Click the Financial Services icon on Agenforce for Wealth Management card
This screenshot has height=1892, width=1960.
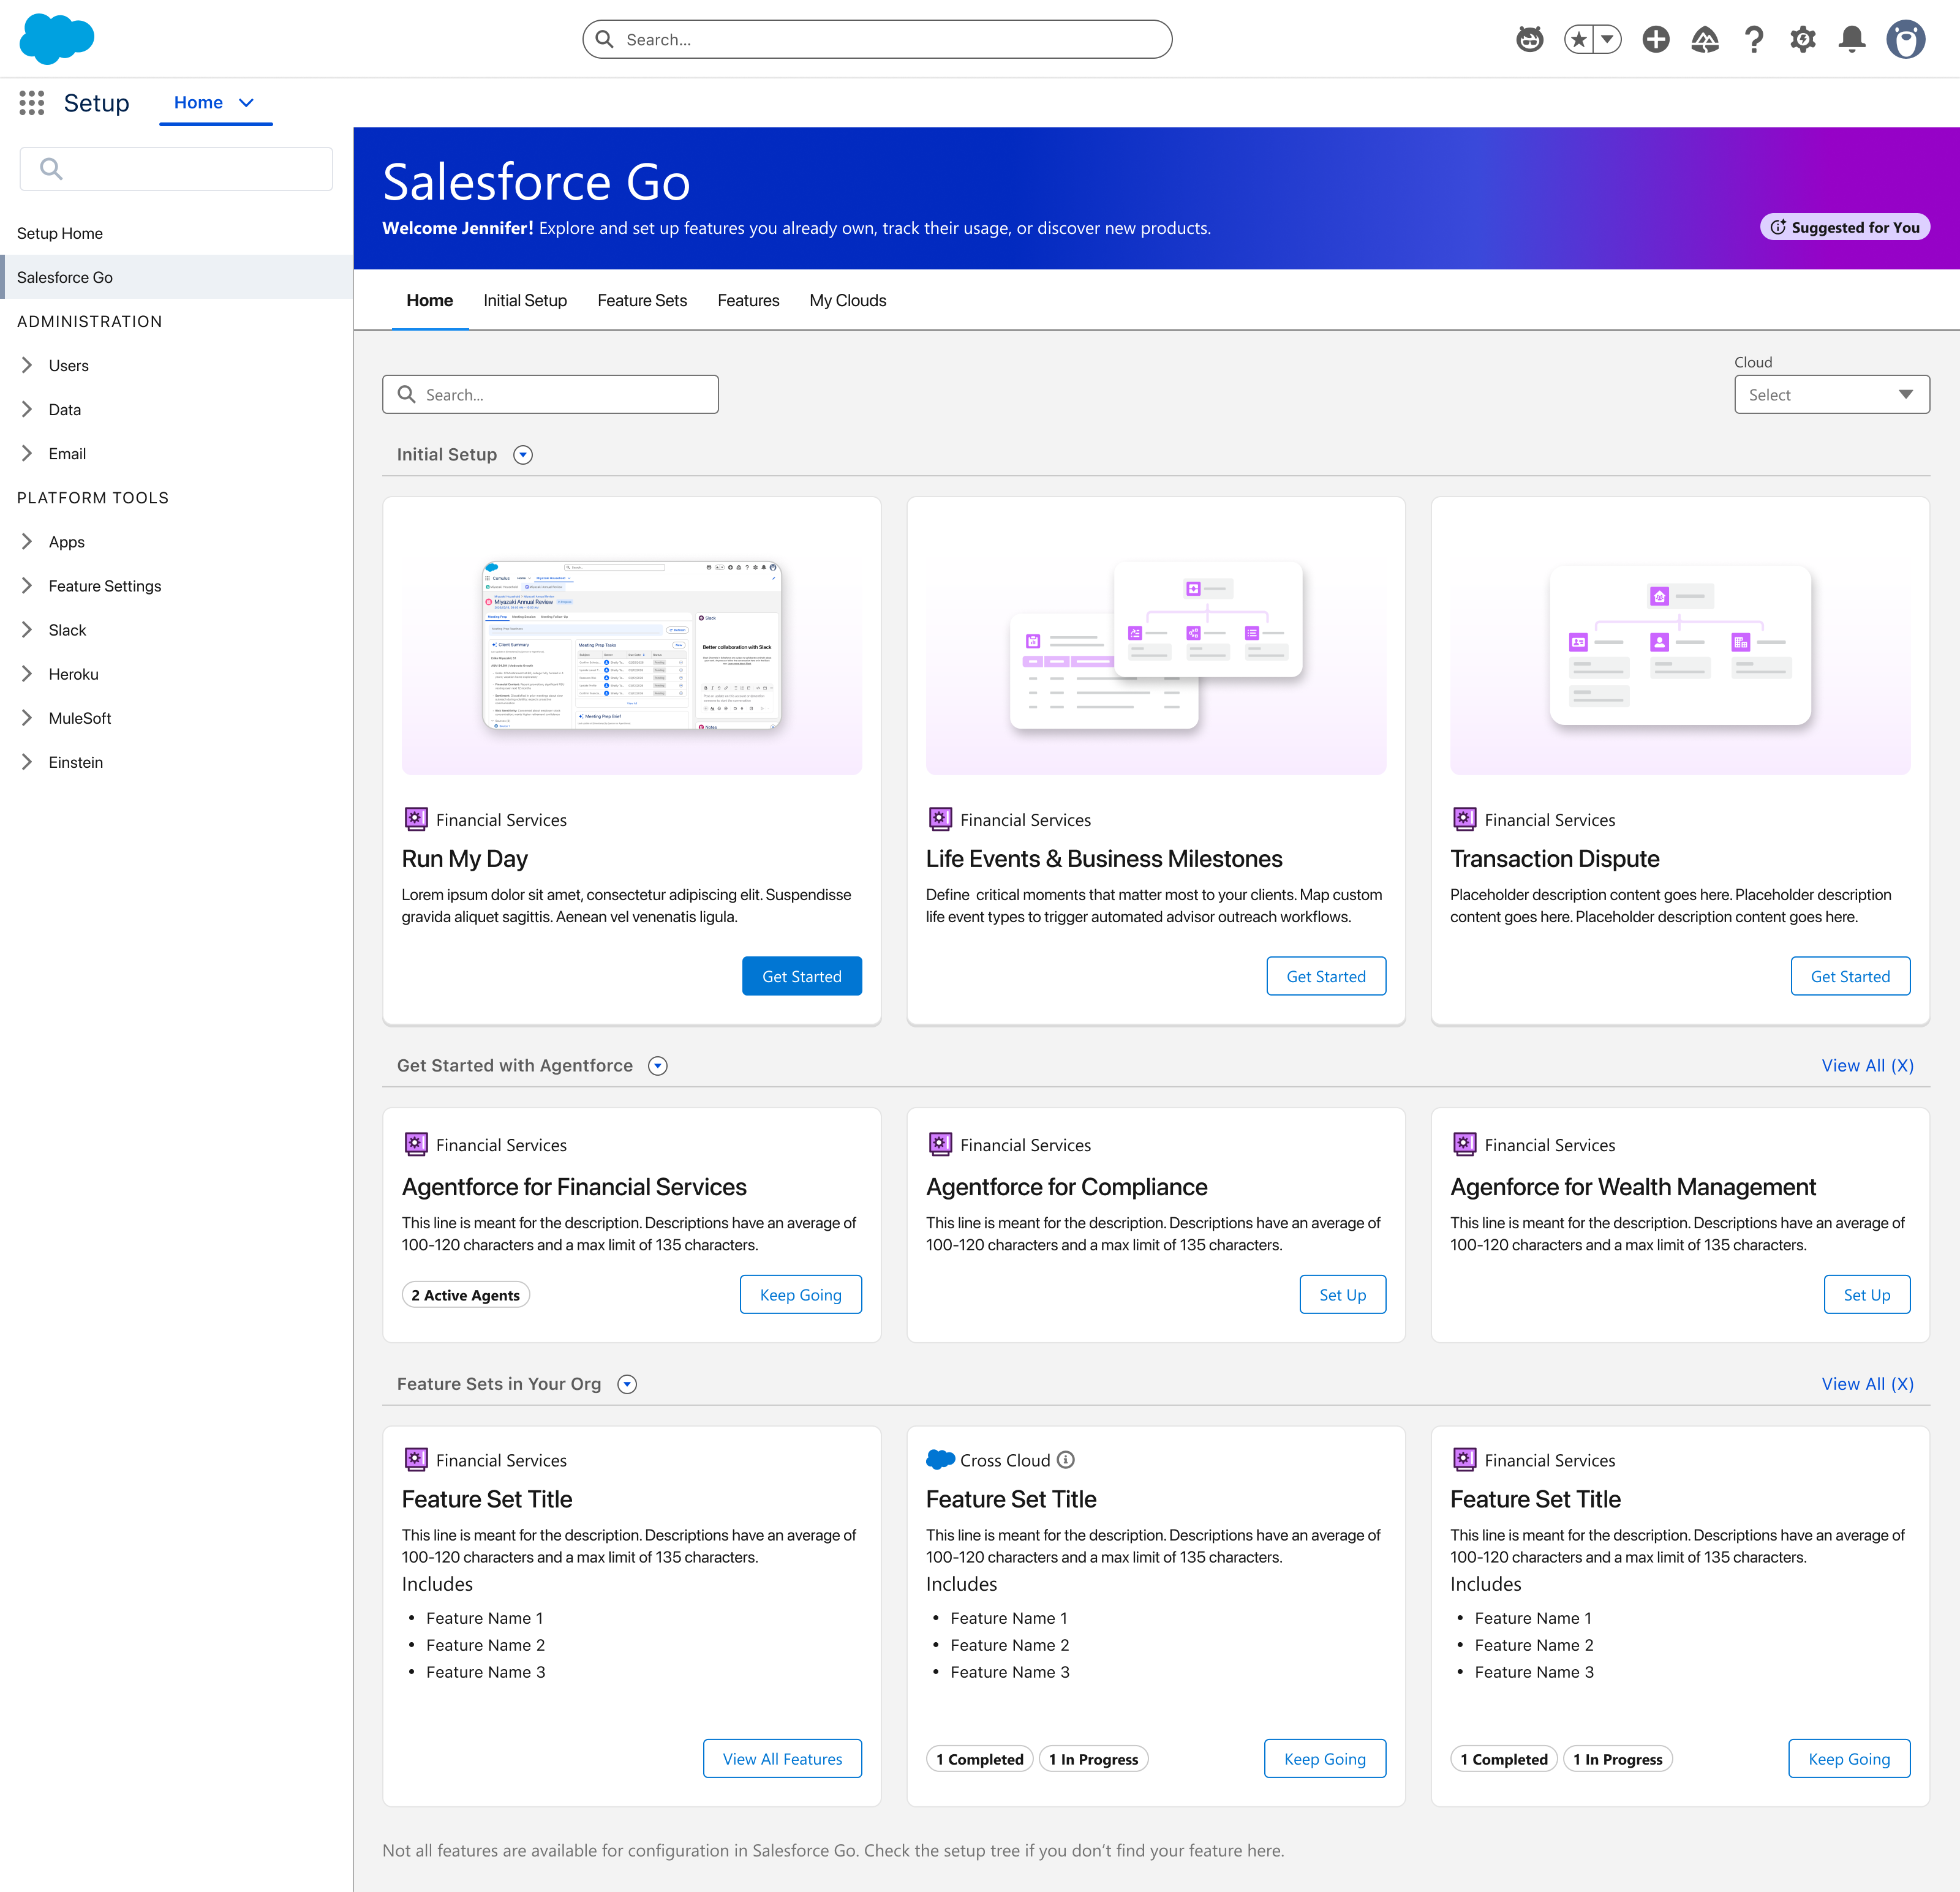coord(1464,1144)
